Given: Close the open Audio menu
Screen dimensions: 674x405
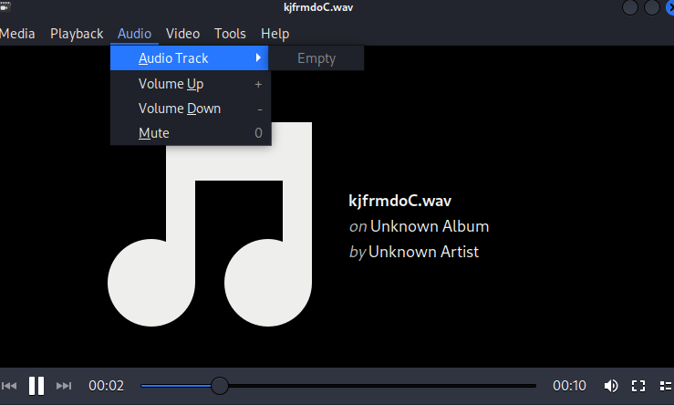Looking at the screenshot, I should coord(135,34).
